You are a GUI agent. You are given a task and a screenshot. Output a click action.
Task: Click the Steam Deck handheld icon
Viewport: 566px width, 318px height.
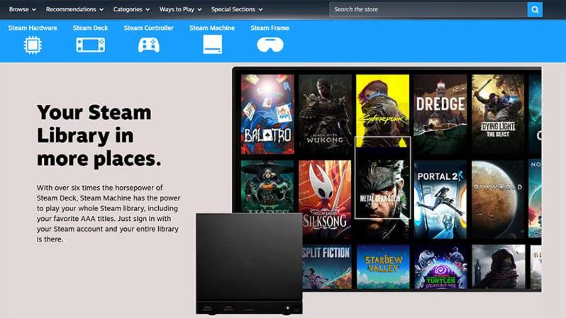pyautogui.click(x=90, y=44)
